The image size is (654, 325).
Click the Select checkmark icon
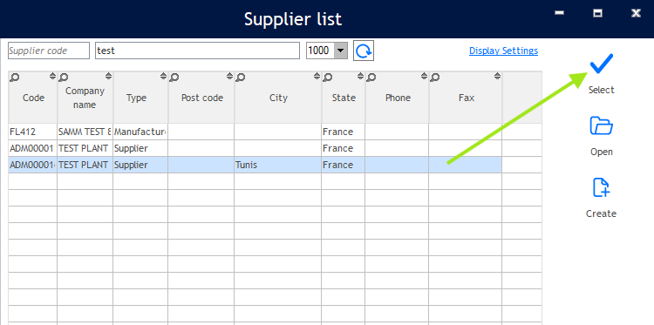601,64
